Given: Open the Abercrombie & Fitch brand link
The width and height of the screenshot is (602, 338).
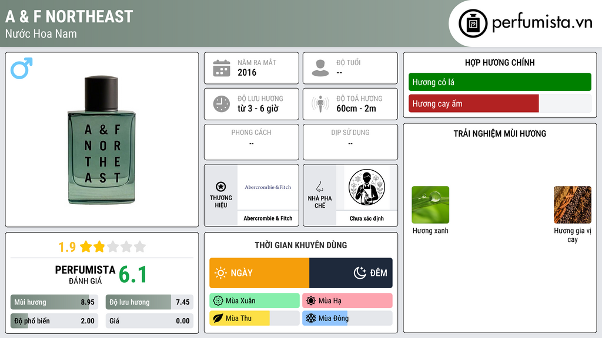Looking at the screenshot, I should pyautogui.click(x=268, y=195).
